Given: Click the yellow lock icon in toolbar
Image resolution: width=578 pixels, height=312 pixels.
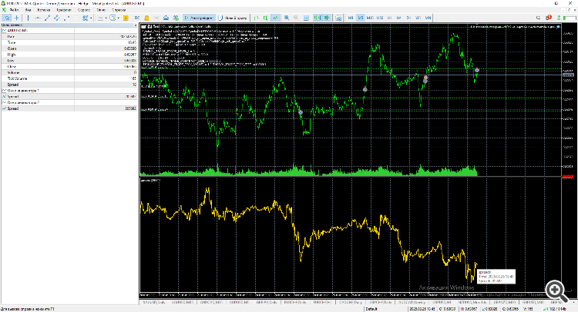Looking at the screenshot, I should point(146,18).
